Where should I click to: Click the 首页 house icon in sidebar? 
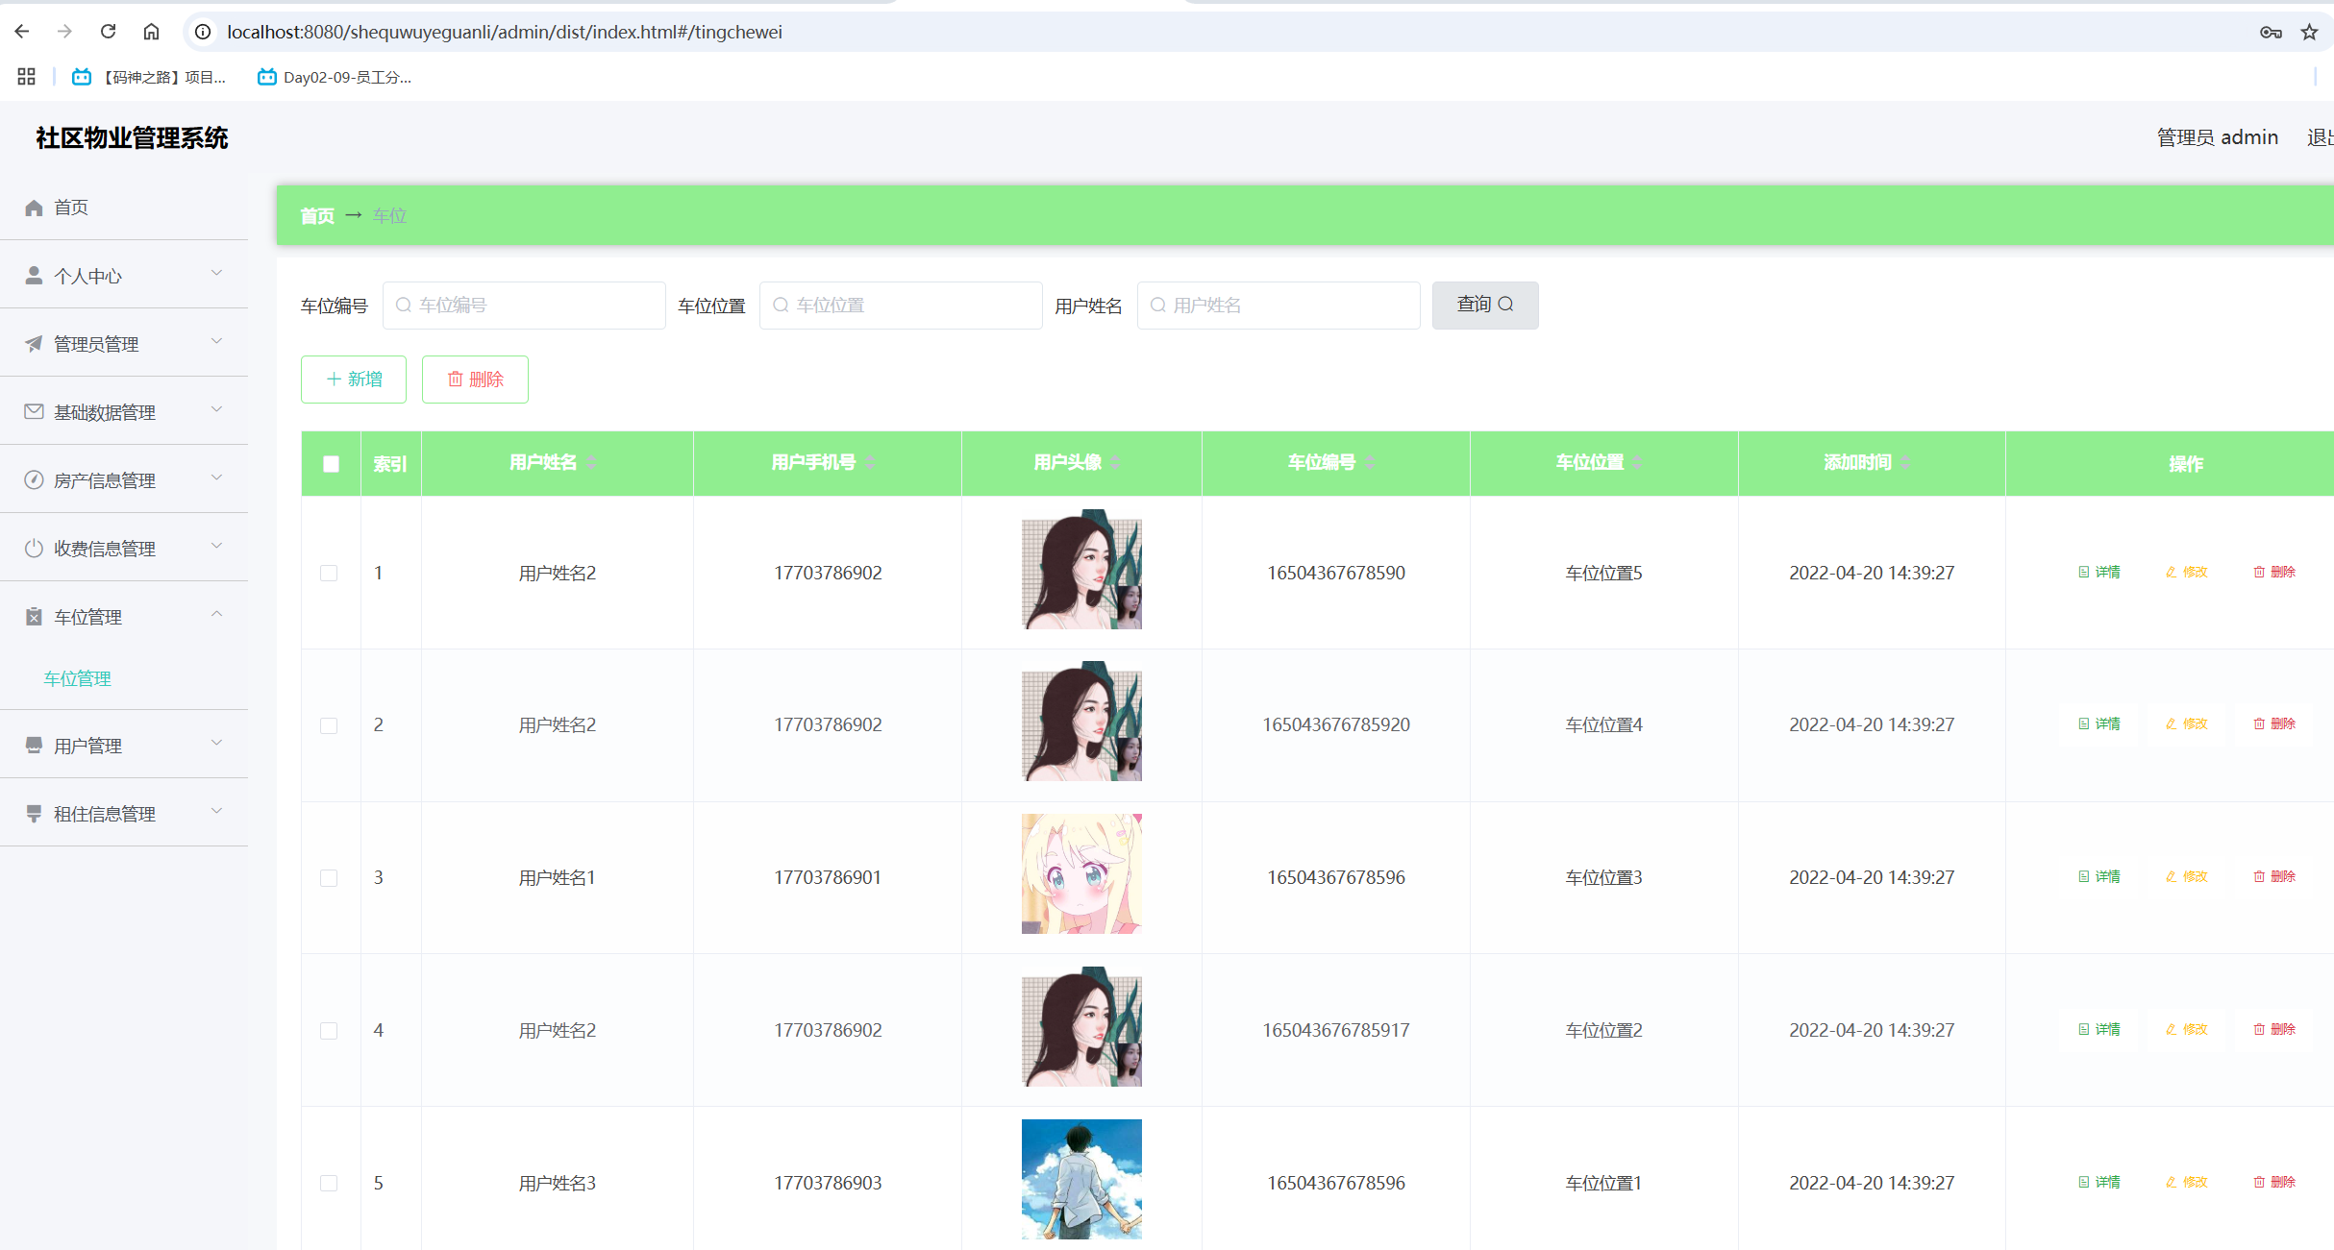point(35,208)
